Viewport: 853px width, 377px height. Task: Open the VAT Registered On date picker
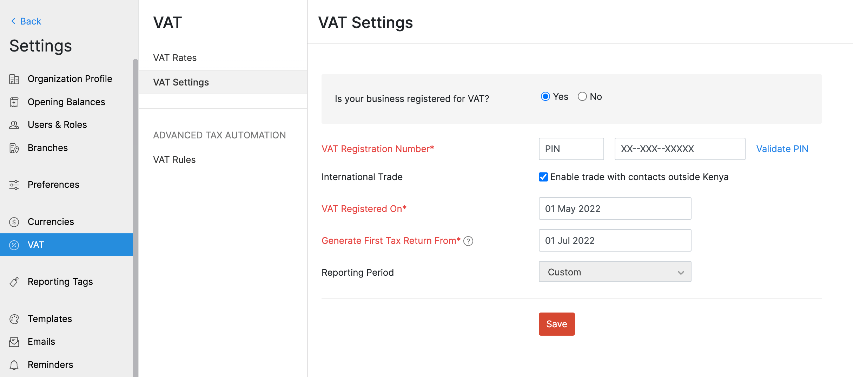614,208
